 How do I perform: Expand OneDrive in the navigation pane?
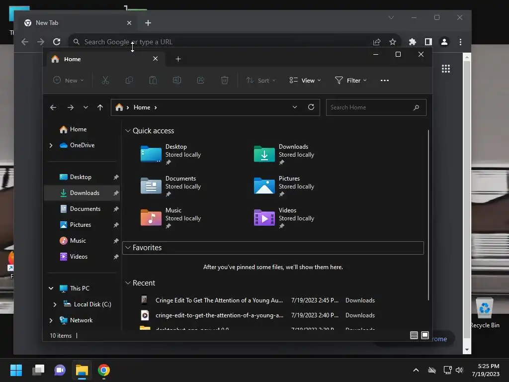(51, 145)
